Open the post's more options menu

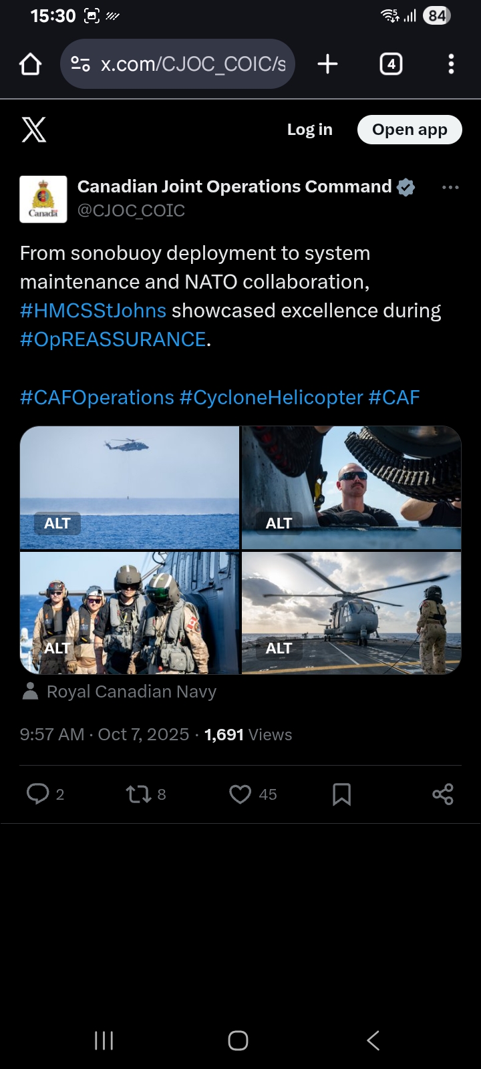(450, 188)
